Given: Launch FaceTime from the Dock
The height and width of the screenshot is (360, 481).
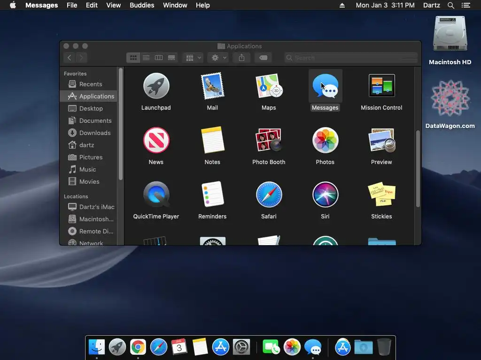Looking at the screenshot, I should click(271, 347).
